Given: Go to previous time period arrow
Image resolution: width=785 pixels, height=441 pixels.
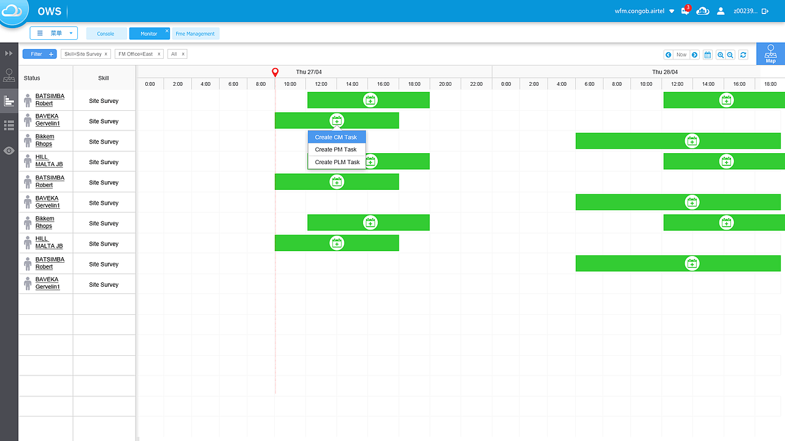Looking at the screenshot, I should click(668, 55).
